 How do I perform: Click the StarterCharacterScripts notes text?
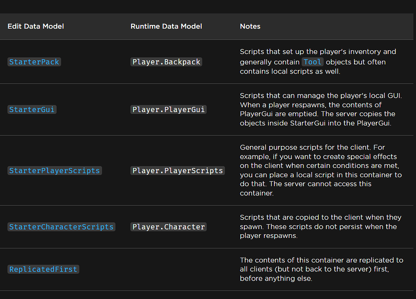pyautogui.click(x=320, y=227)
